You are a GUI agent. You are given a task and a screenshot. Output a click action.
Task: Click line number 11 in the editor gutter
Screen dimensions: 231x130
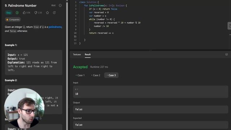(75, 36)
